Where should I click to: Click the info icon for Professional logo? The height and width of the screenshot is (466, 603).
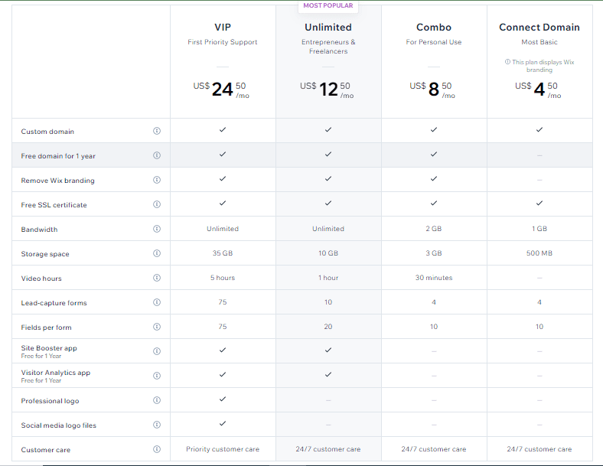point(157,400)
